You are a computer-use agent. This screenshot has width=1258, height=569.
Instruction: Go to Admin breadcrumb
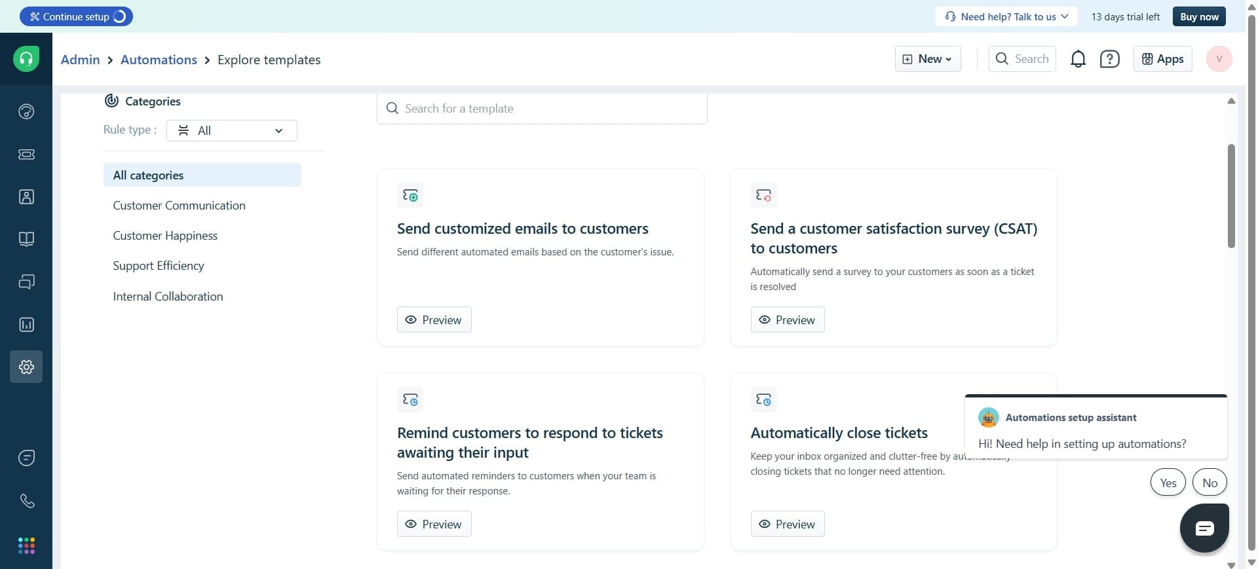tap(80, 60)
